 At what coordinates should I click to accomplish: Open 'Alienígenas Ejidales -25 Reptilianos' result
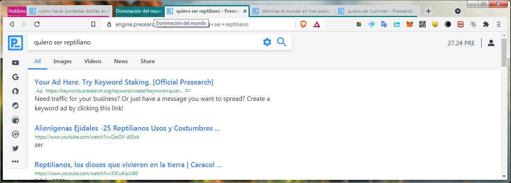click(x=127, y=128)
